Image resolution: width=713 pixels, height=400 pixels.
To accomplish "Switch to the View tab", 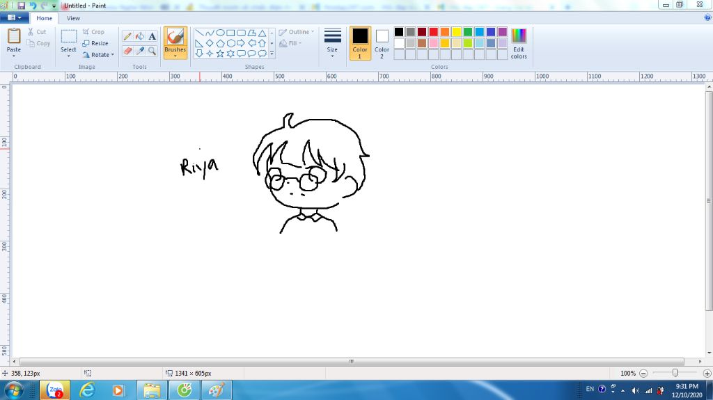I will click(73, 18).
